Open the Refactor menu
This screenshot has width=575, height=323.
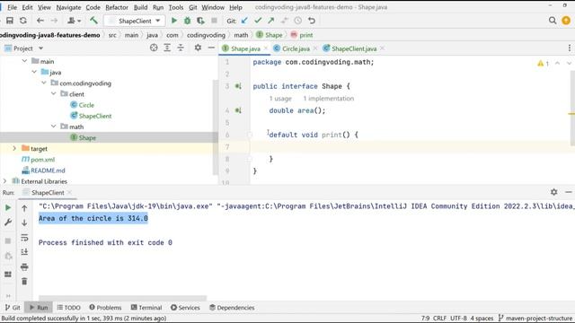point(117,7)
